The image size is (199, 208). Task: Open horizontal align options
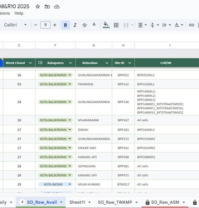[142, 25]
